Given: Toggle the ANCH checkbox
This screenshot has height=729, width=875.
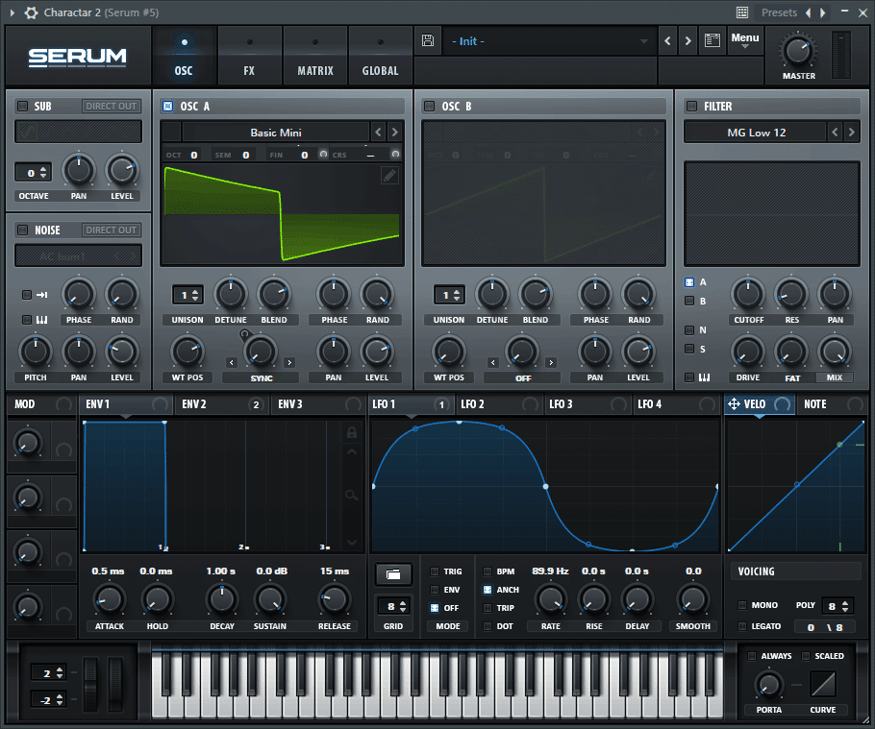Looking at the screenshot, I should 487,590.
